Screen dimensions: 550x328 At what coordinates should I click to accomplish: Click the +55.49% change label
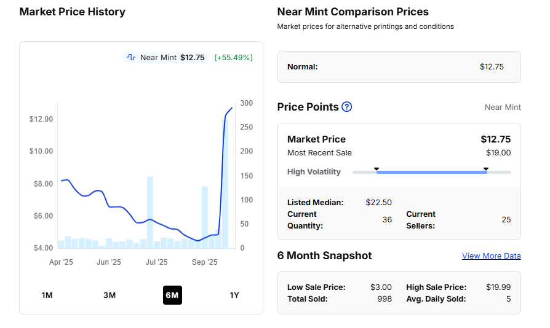click(233, 57)
